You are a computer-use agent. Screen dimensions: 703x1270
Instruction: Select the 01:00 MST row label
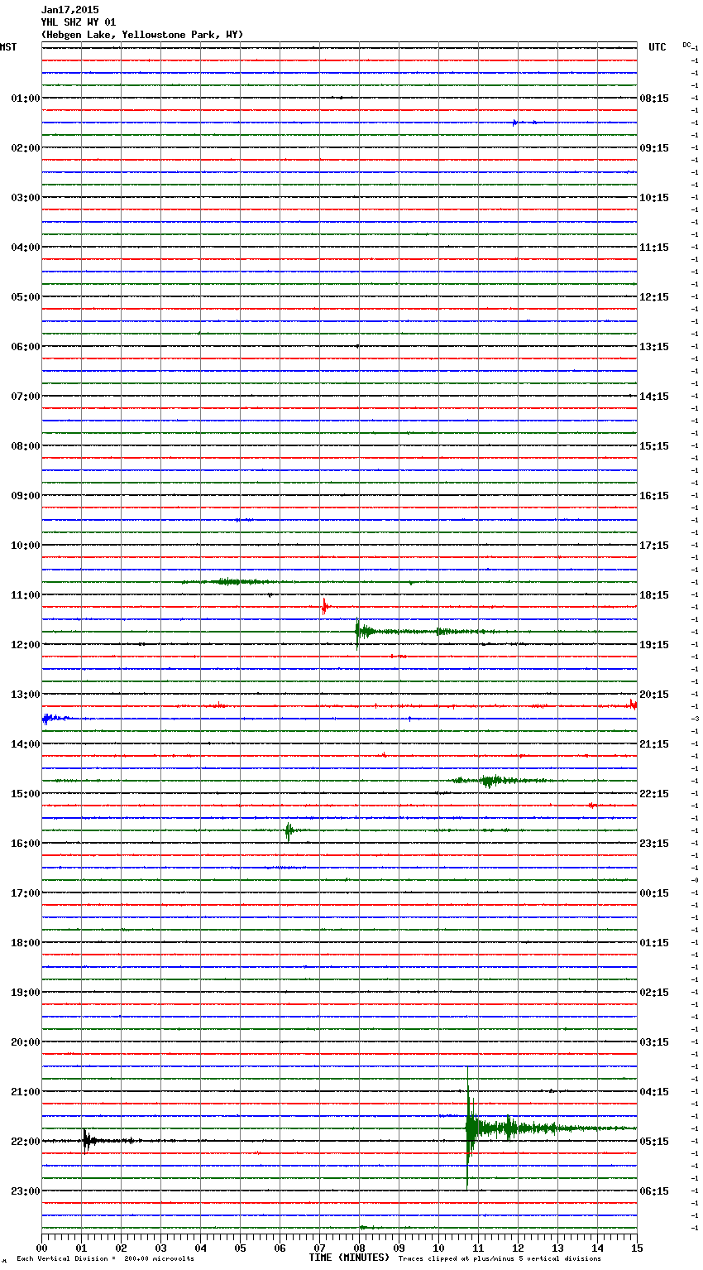tap(26, 99)
